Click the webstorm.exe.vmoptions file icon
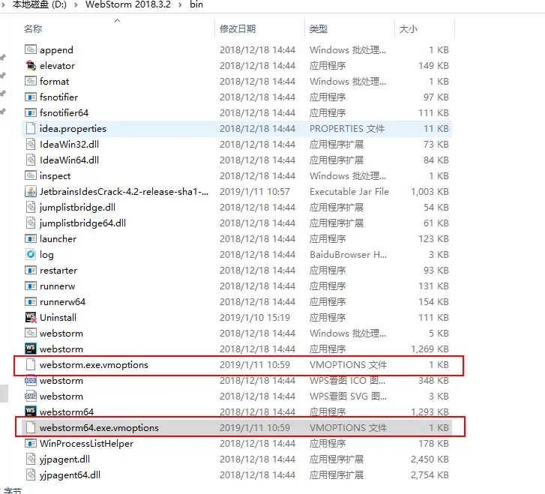This screenshot has height=494, width=545. click(x=31, y=364)
